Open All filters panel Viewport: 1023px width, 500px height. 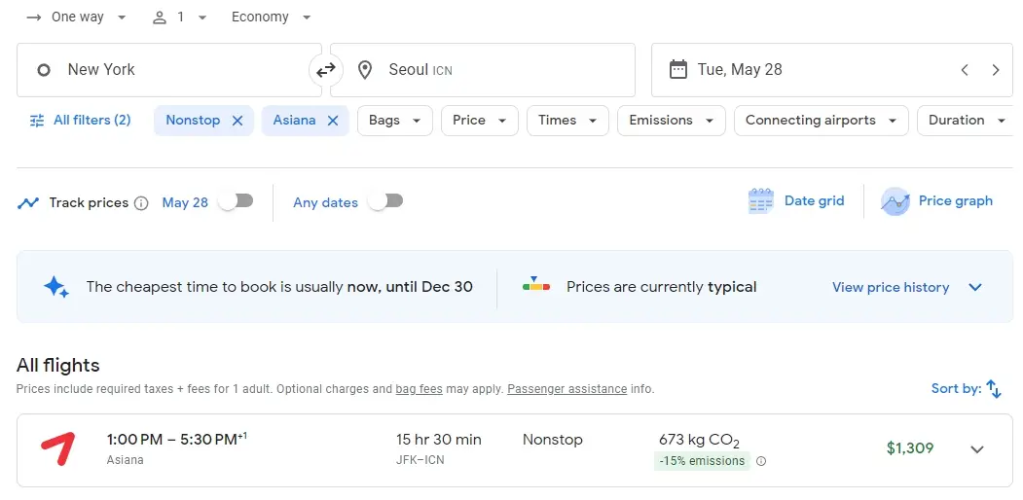[81, 121]
